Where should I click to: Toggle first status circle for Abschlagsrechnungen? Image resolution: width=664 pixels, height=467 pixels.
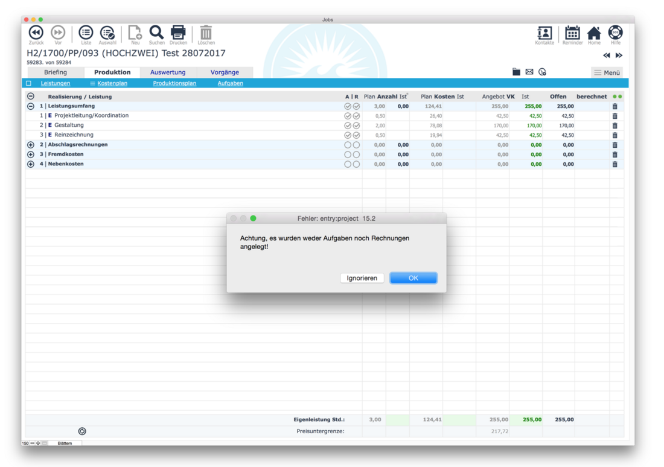coord(347,145)
